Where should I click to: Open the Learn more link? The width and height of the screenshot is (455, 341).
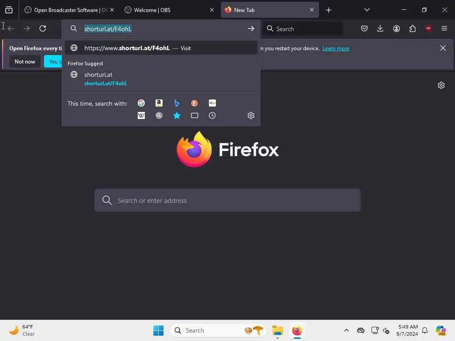coord(336,48)
